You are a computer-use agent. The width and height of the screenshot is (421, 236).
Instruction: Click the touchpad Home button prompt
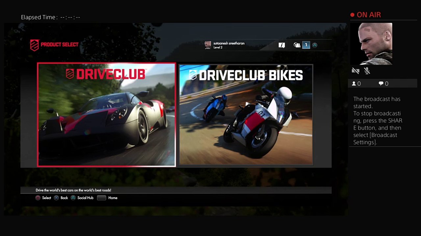pyautogui.click(x=101, y=198)
